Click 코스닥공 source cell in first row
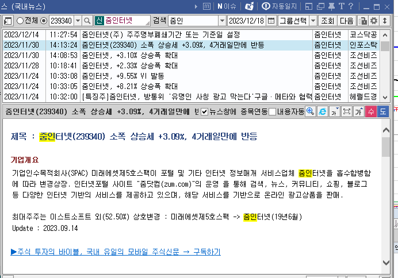 tap(363, 34)
